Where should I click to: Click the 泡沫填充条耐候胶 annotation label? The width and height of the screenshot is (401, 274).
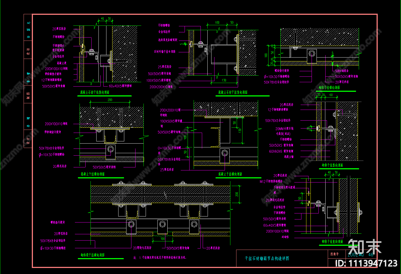click(168, 40)
